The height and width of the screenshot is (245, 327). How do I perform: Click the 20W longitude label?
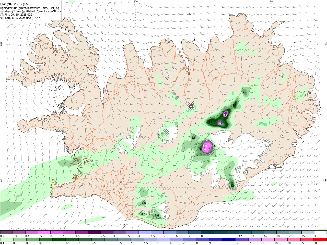coord(136,1)
